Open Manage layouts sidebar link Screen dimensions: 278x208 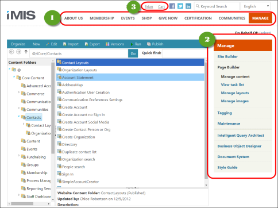[235, 93]
